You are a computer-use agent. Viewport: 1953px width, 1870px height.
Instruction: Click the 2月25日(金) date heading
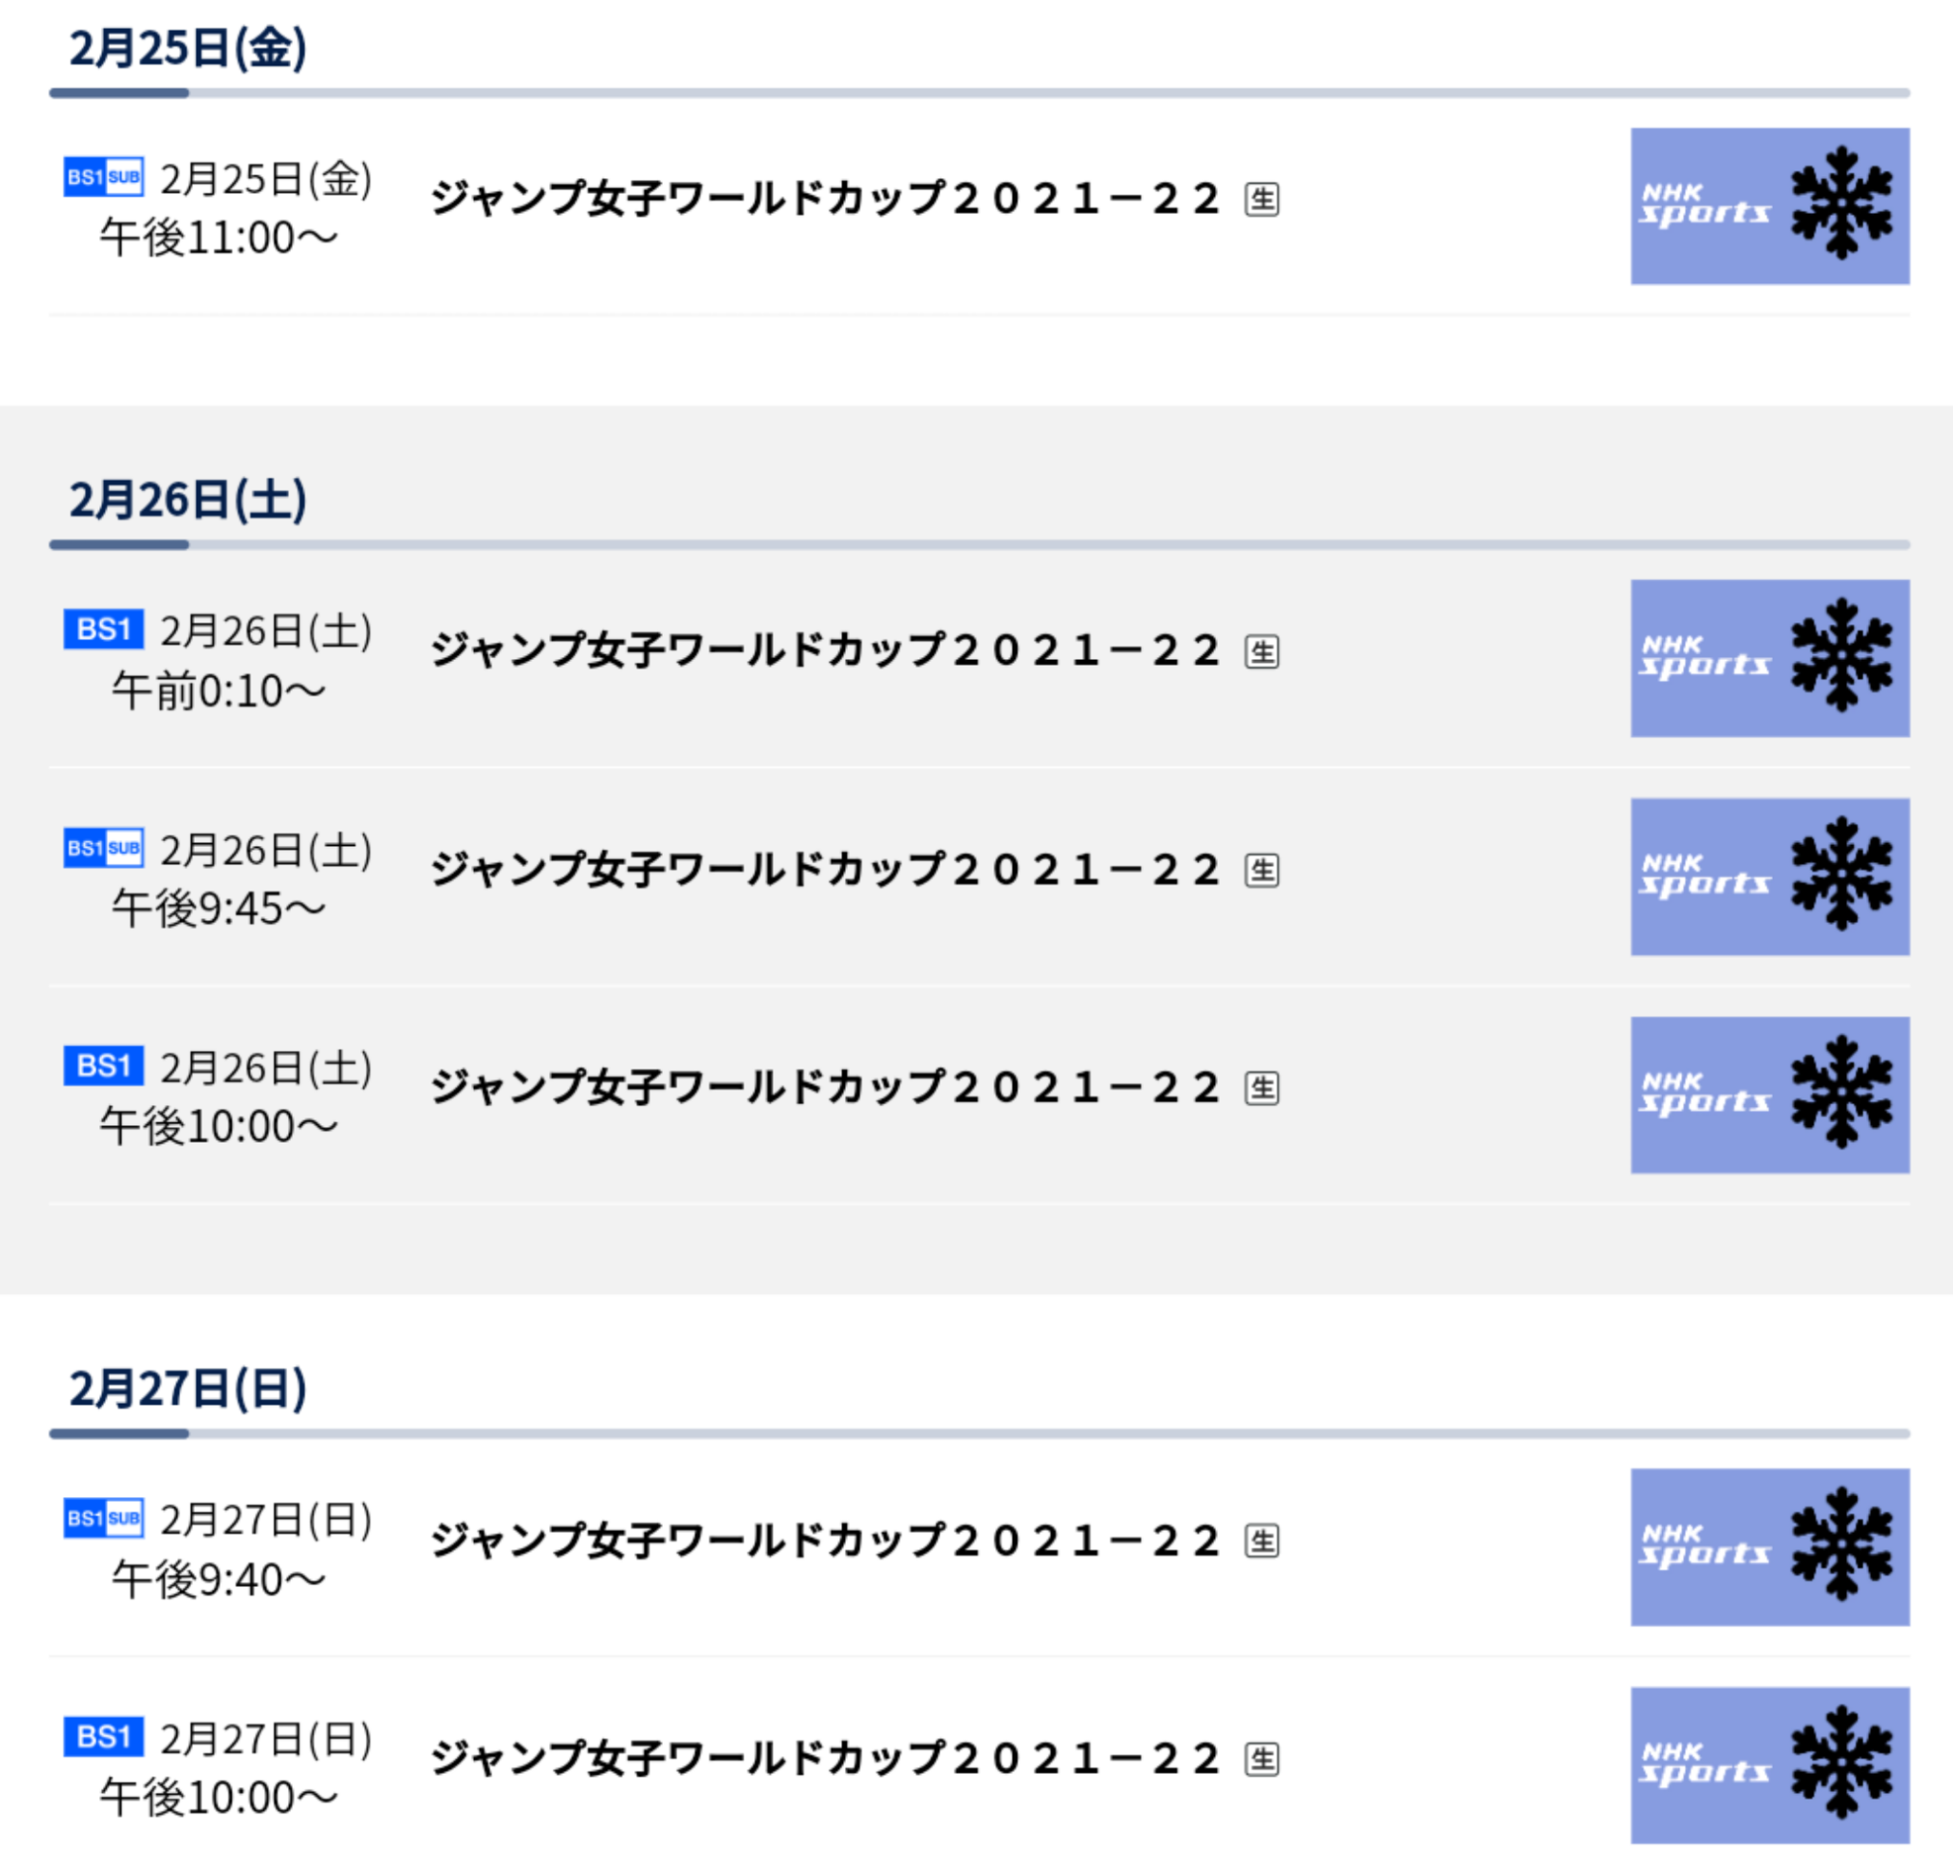187,48
